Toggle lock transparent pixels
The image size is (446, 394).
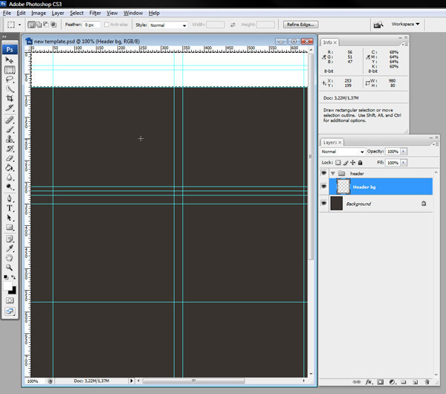click(x=338, y=163)
